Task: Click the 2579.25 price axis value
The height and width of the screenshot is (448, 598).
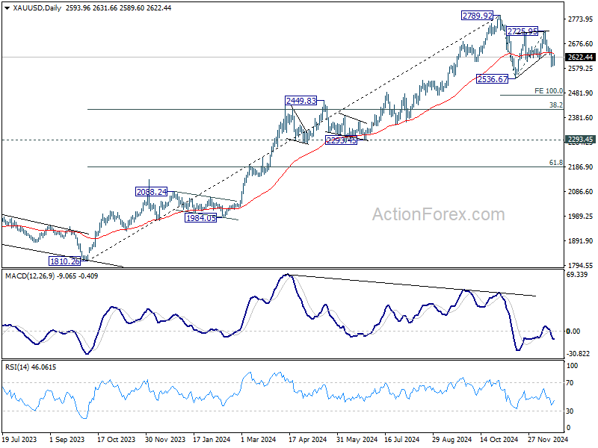Action: [581, 68]
